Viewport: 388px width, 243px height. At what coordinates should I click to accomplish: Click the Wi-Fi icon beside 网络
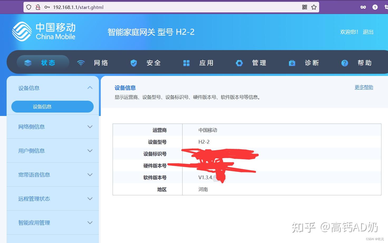click(81, 63)
